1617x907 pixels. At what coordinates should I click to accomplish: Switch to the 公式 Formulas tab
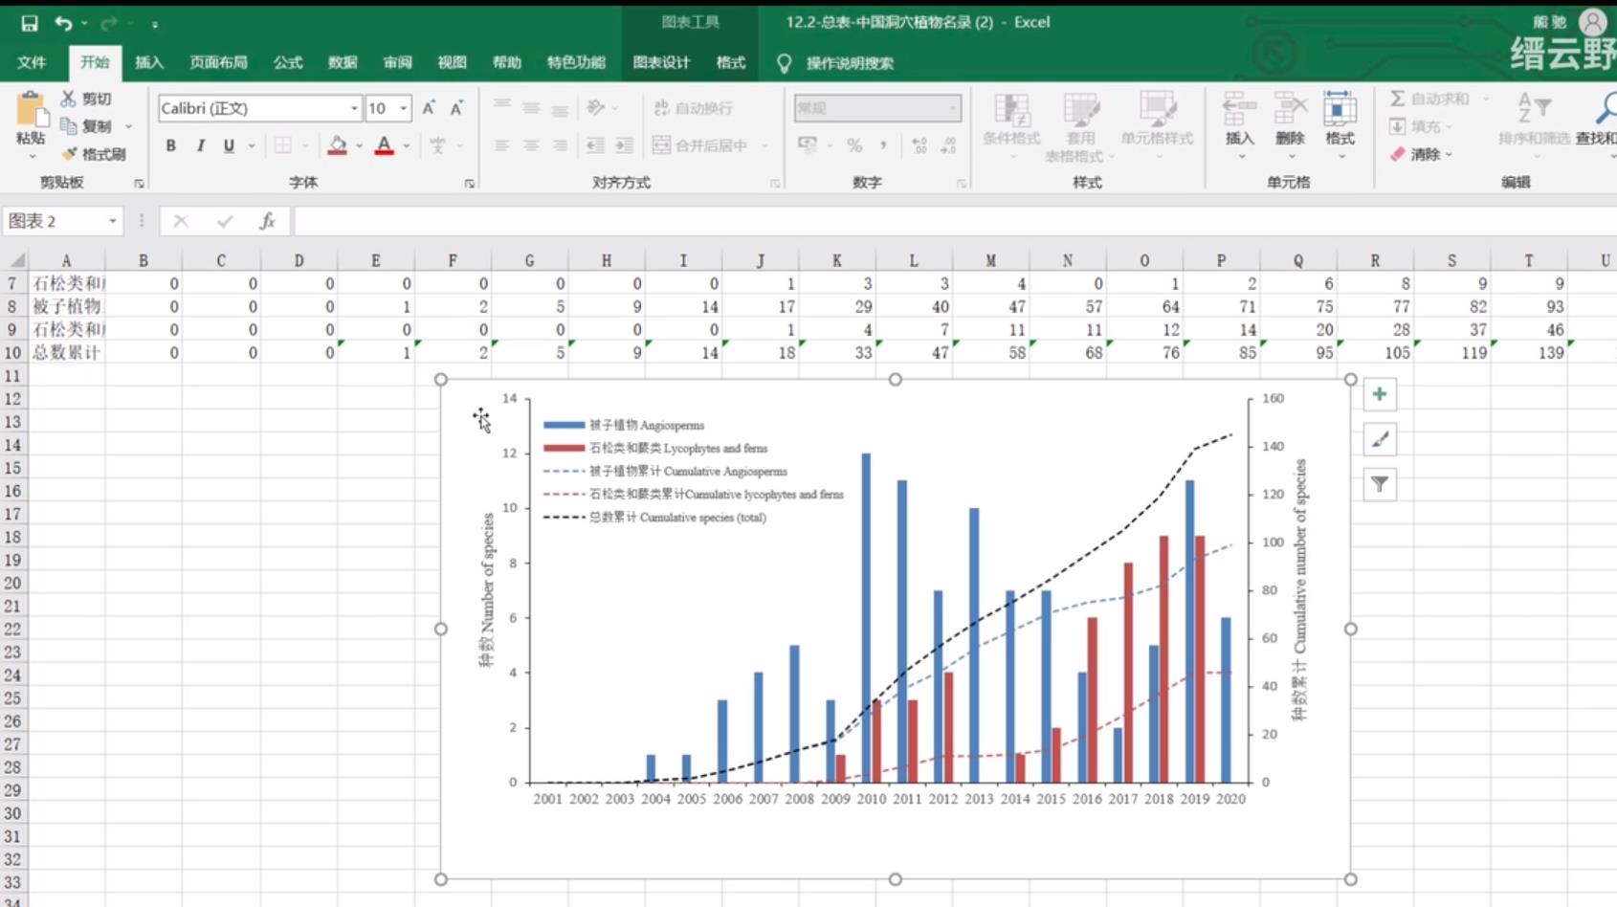click(x=288, y=62)
